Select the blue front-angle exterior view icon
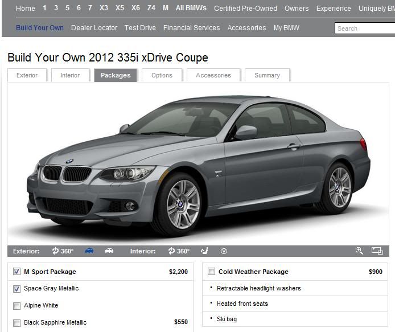Image resolution: width=395 pixels, height=332 pixels. coord(89,251)
